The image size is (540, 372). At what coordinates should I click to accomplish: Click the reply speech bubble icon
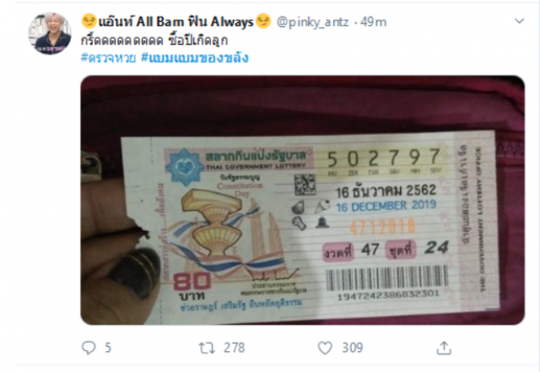(x=89, y=348)
